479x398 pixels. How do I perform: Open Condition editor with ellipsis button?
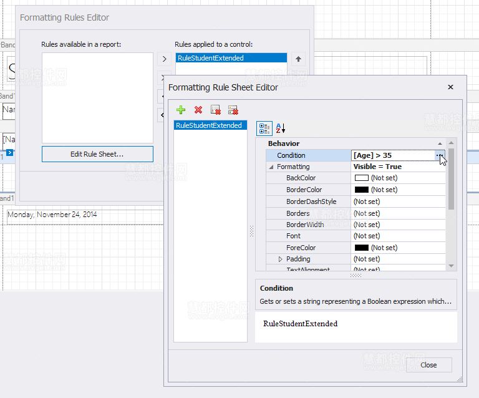click(440, 155)
